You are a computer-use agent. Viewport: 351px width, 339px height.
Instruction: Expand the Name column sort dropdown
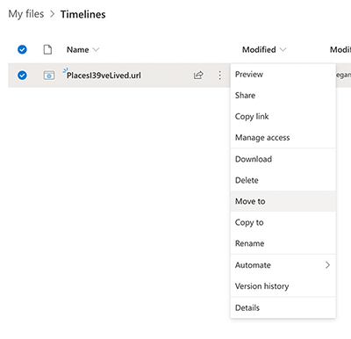[96, 49]
